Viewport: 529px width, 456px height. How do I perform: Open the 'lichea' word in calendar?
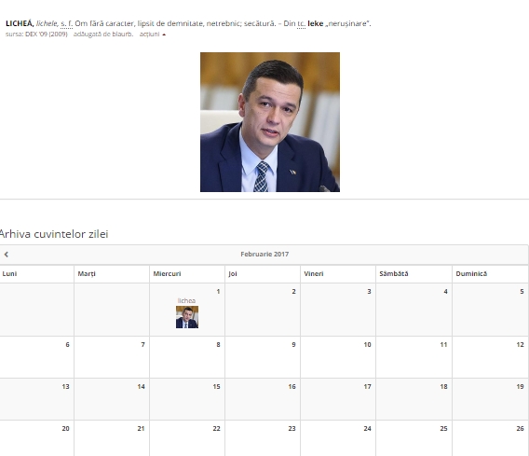pyautogui.click(x=186, y=300)
